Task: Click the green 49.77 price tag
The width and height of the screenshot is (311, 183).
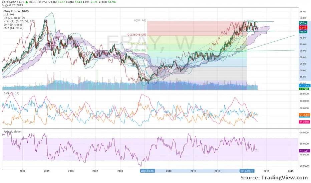Action: tap(303, 32)
